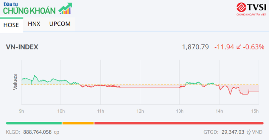Click the 12h label on time axis

pos(140,111)
